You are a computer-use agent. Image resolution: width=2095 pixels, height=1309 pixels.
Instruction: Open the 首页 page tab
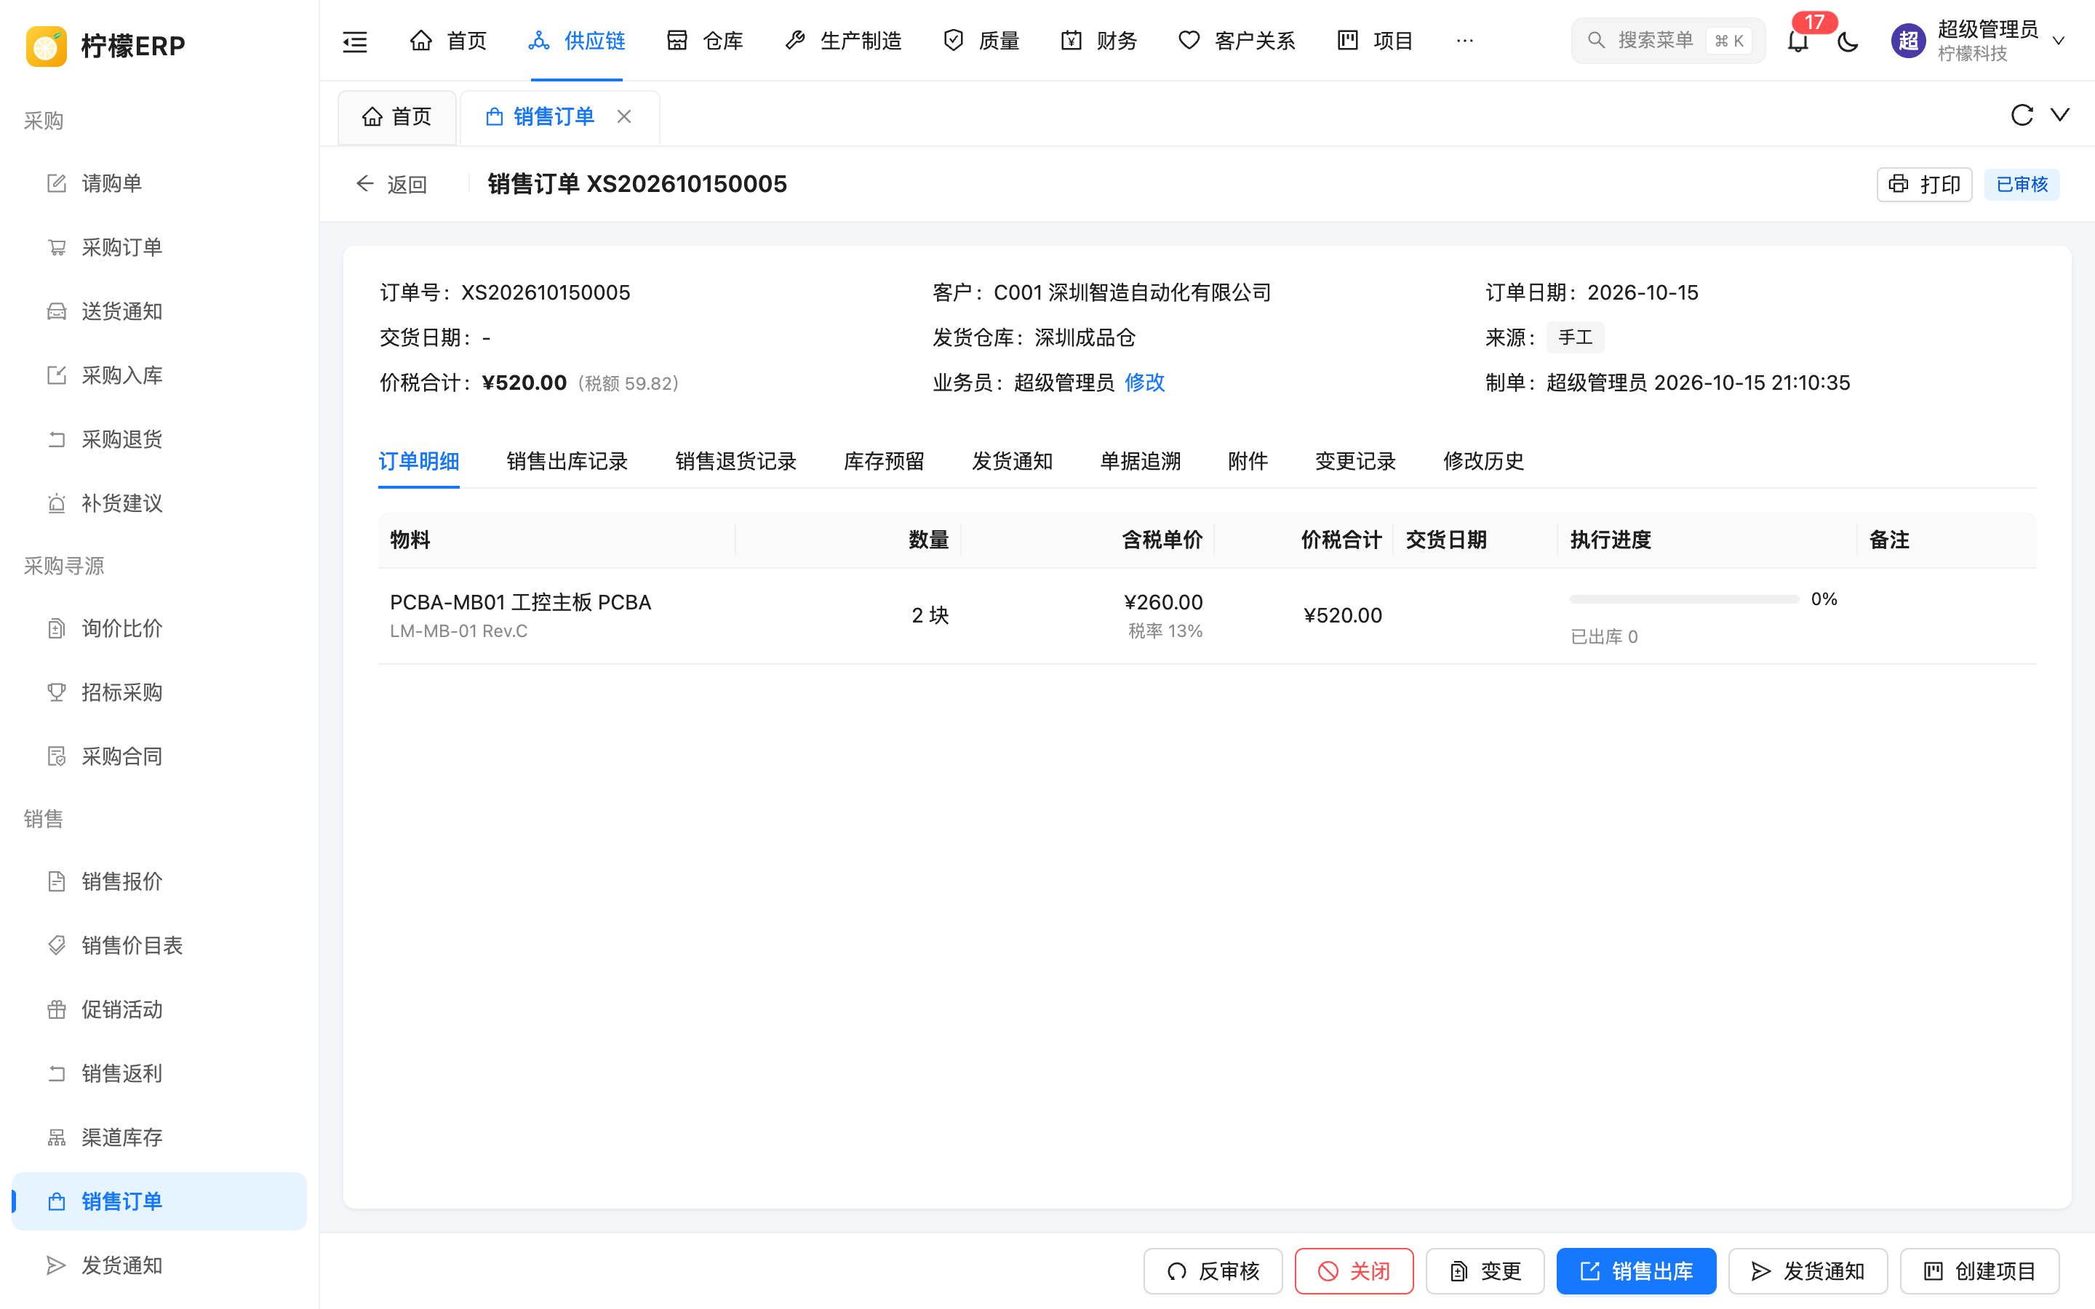point(397,116)
